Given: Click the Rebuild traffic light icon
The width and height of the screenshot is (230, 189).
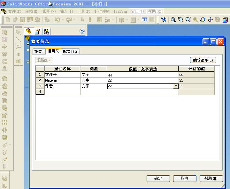Looking at the screenshot, I should 90,20.
